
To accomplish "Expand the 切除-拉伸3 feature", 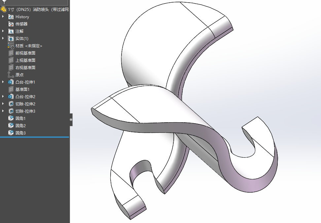I will click(3, 111).
